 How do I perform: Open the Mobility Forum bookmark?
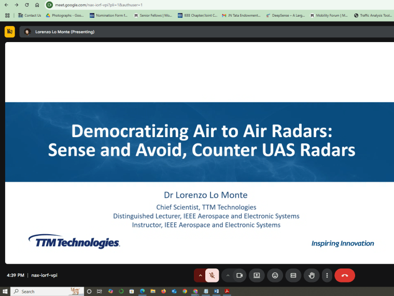click(329, 16)
